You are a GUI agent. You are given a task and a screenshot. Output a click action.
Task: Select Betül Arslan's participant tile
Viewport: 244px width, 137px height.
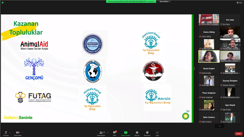[209, 105]
